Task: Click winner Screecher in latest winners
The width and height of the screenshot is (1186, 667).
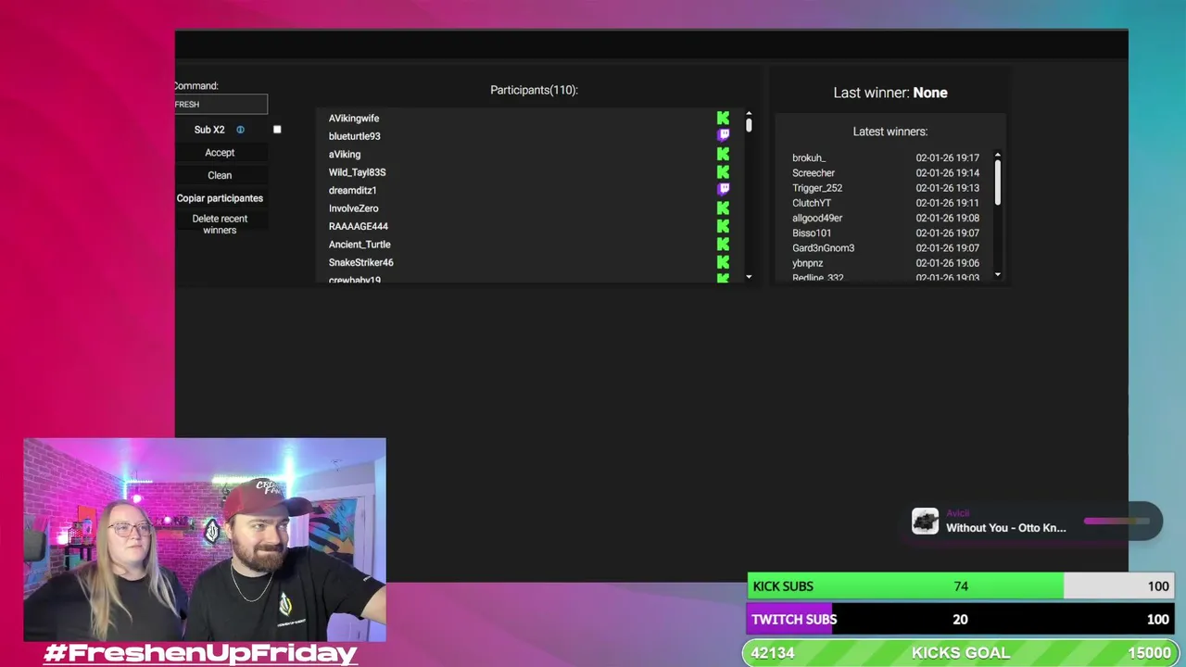Action: click(x=814, y=173)
